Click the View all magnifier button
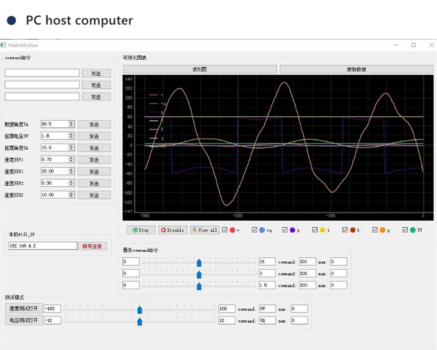 point(205,230)
